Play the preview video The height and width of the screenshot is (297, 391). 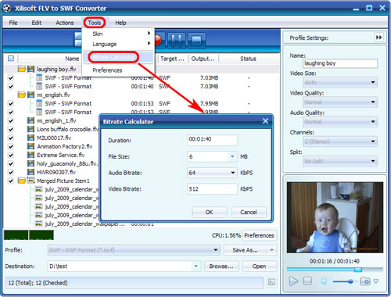[x=293, y=281]
